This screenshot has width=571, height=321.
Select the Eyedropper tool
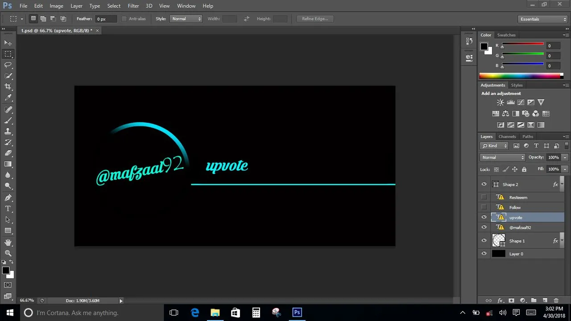coord(8,98)
